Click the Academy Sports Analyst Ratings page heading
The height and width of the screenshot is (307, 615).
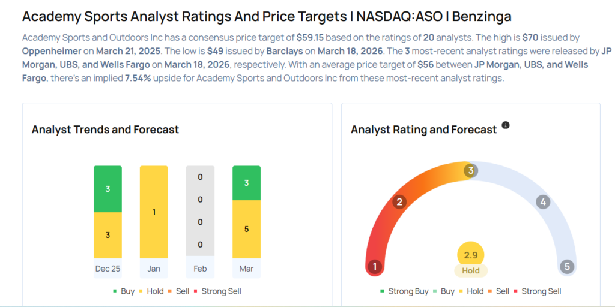click(267, 16)
